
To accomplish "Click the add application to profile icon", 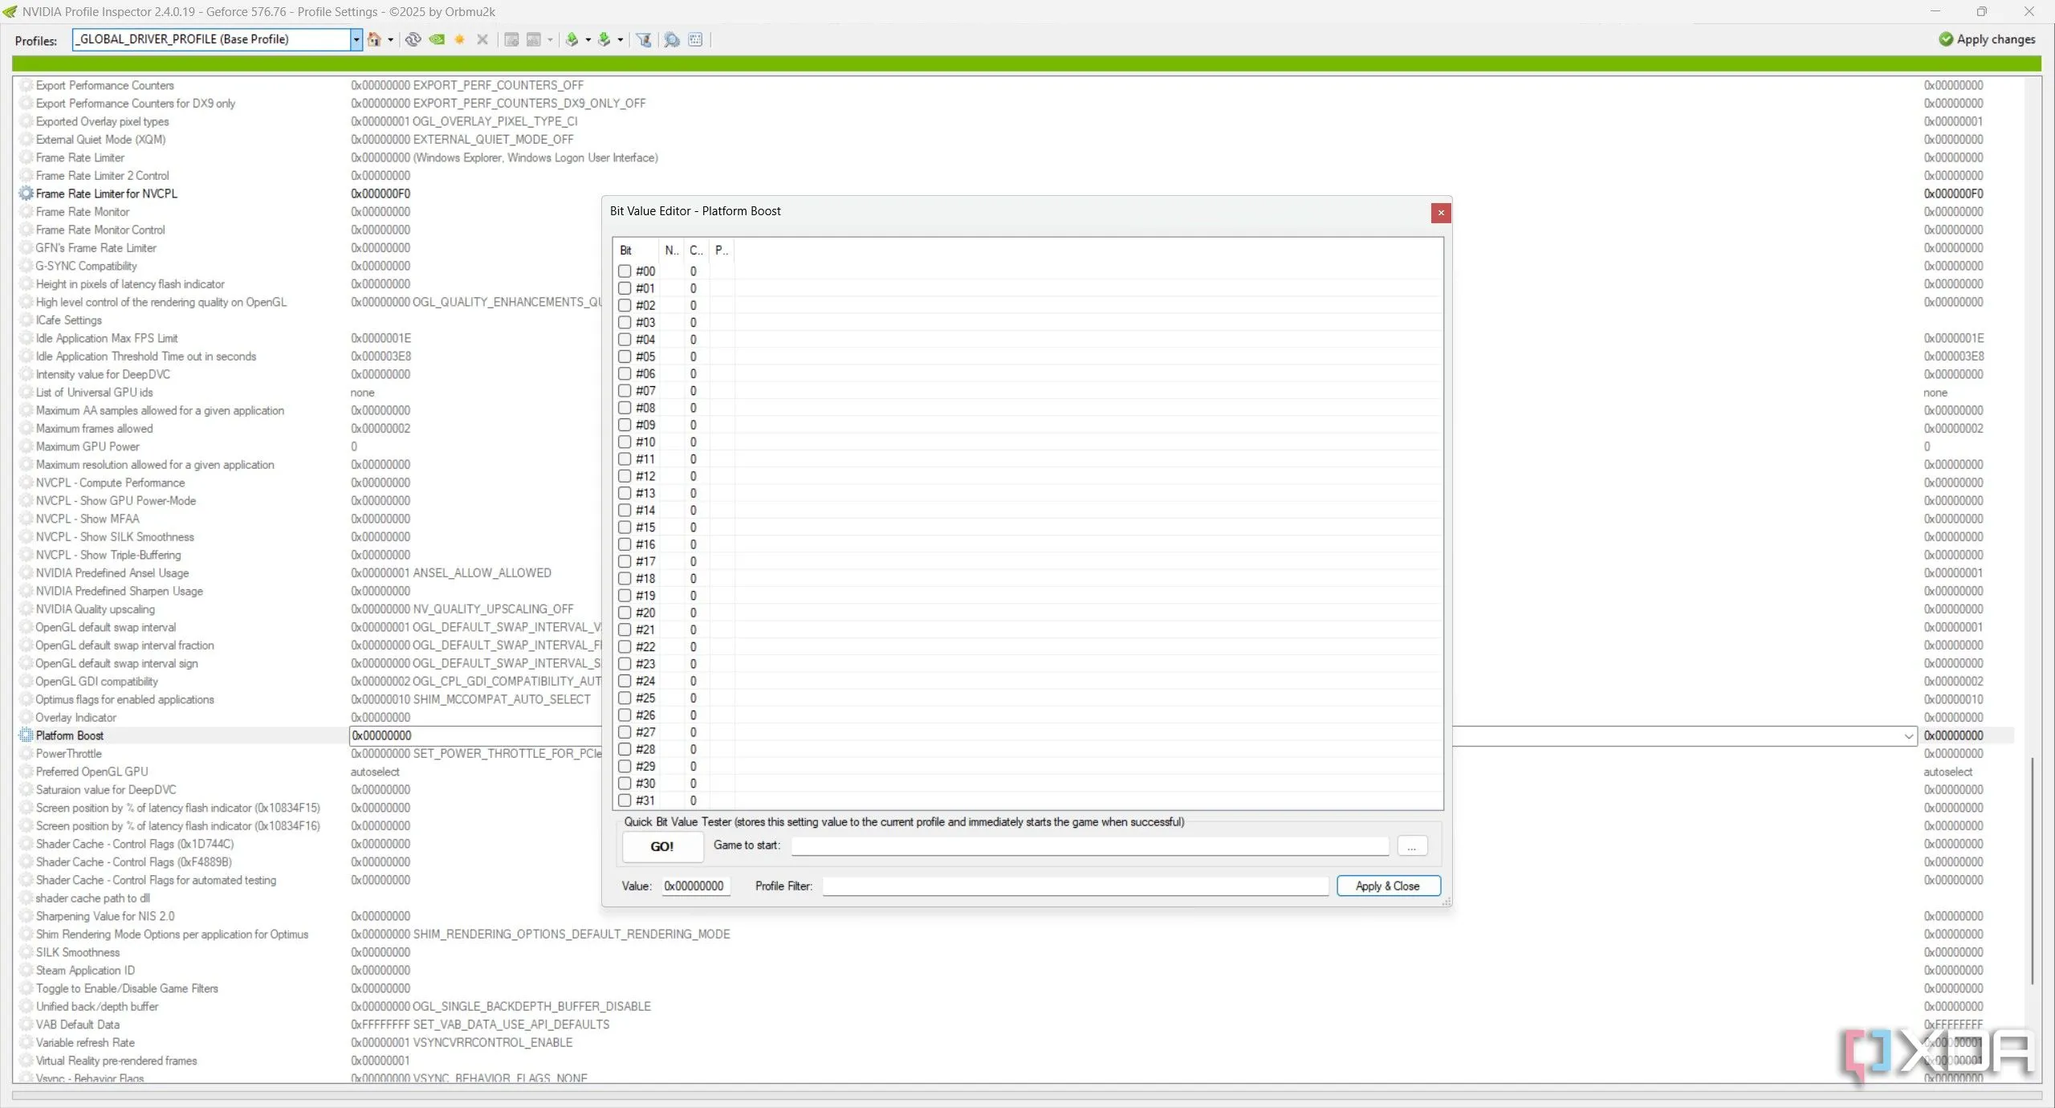I will click(511, 39).
